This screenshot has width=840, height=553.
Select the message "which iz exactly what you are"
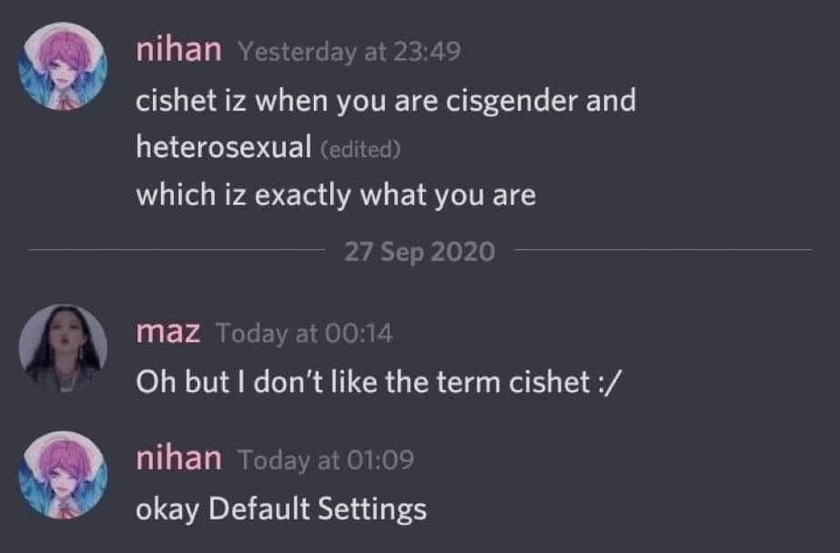tap(336, 195)
